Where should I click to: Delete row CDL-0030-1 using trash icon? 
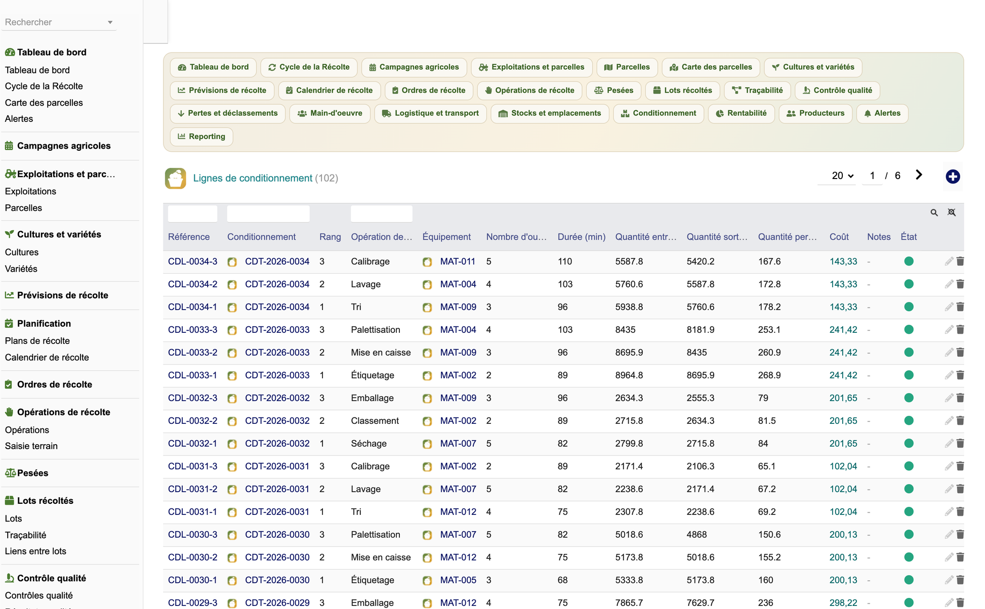[x=960, y=580]
